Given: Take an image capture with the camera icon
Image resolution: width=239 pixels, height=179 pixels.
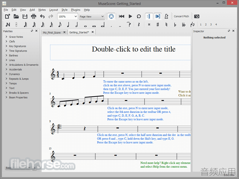Looking at the screenshot, I should (197, 16).
